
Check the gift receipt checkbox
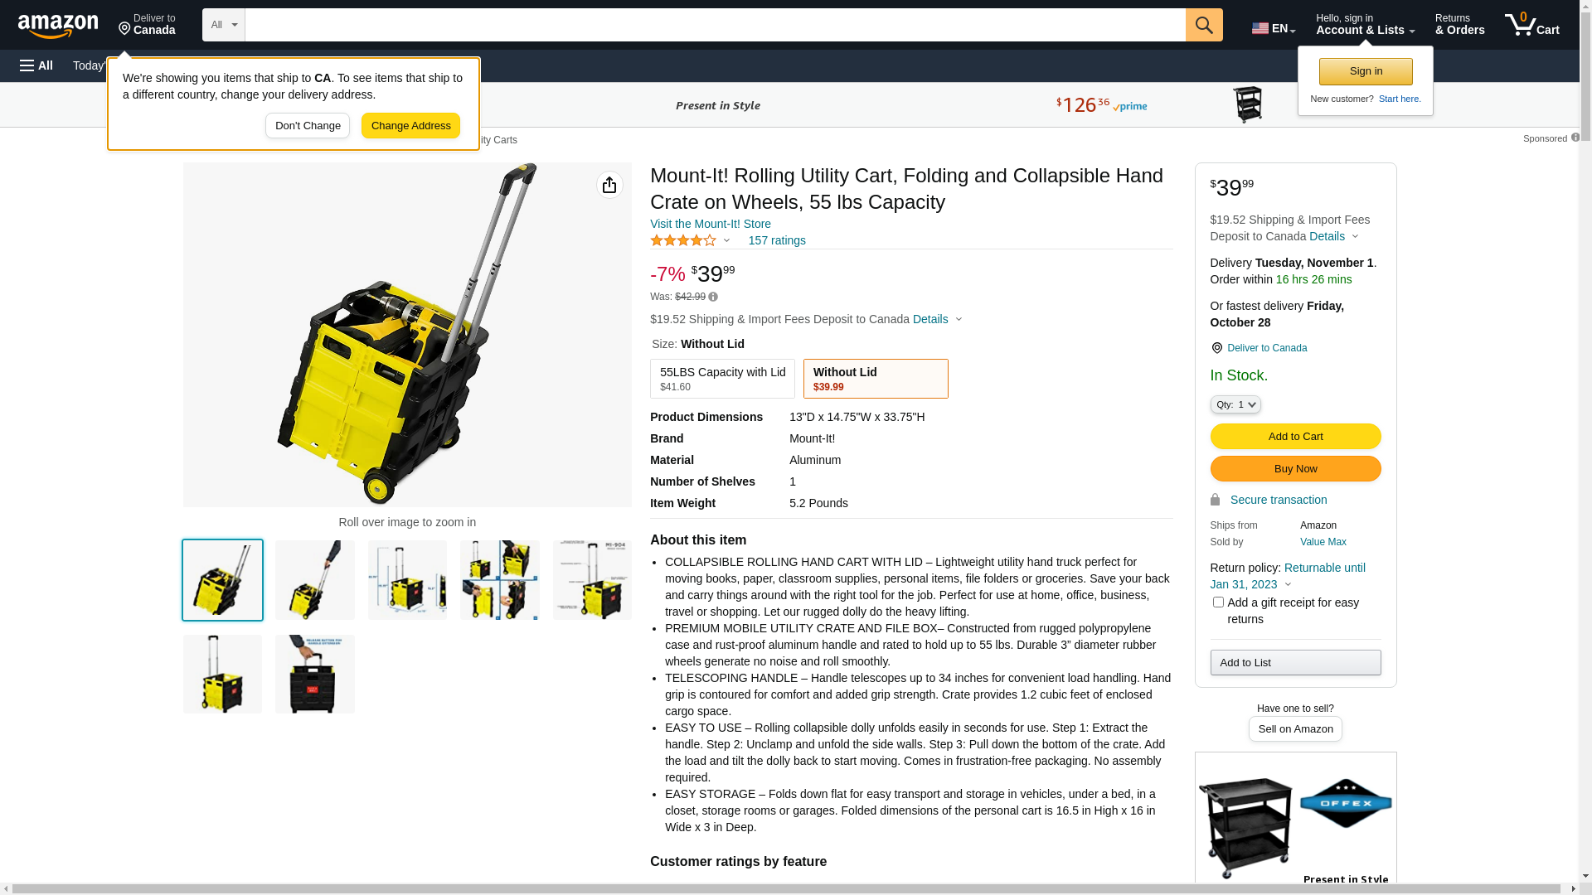pyautogui.click(x=1218, y=602)
